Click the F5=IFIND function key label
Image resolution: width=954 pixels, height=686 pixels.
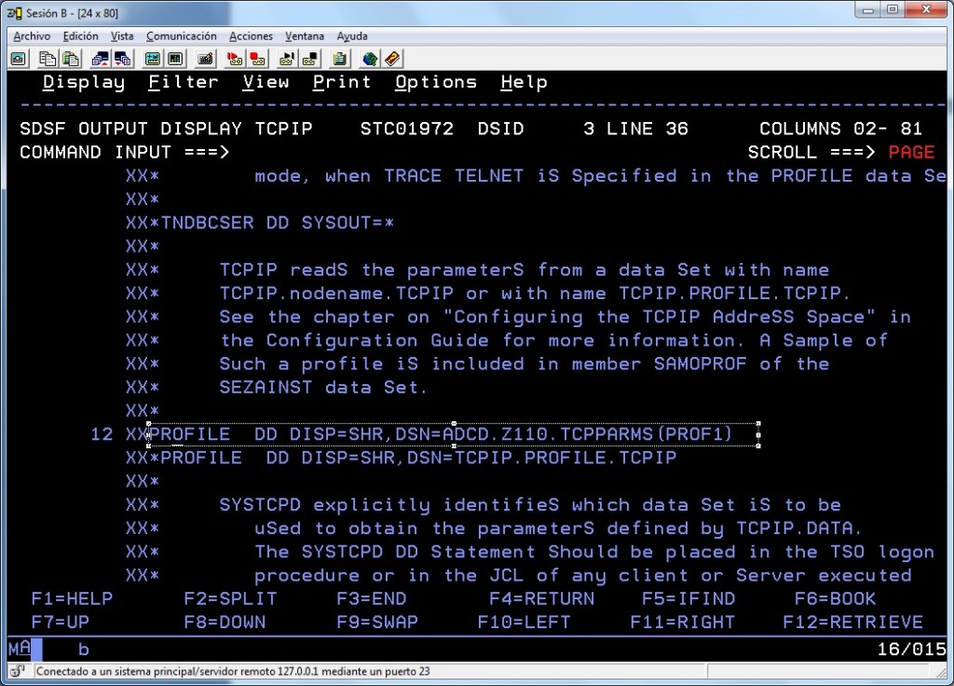(x=688, y=599)
